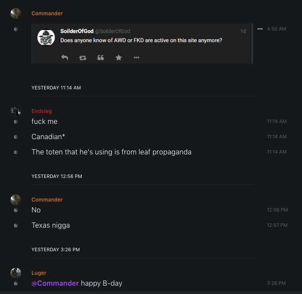The width and height of the screenshot is (302, 294).
Task: Open the tweet's "1d" timestamp link
Action: click(x=243, y=31)
